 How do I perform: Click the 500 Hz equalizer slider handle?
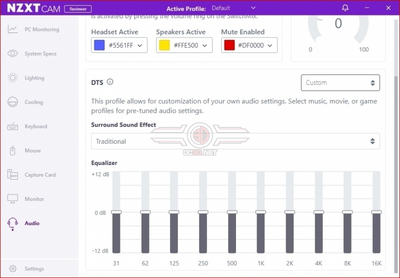tap(232, 212)
